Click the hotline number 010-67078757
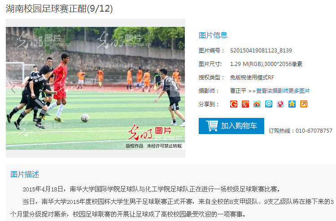Screen dimensions: 336x221 pyautogui.click(x=314, y=130)
